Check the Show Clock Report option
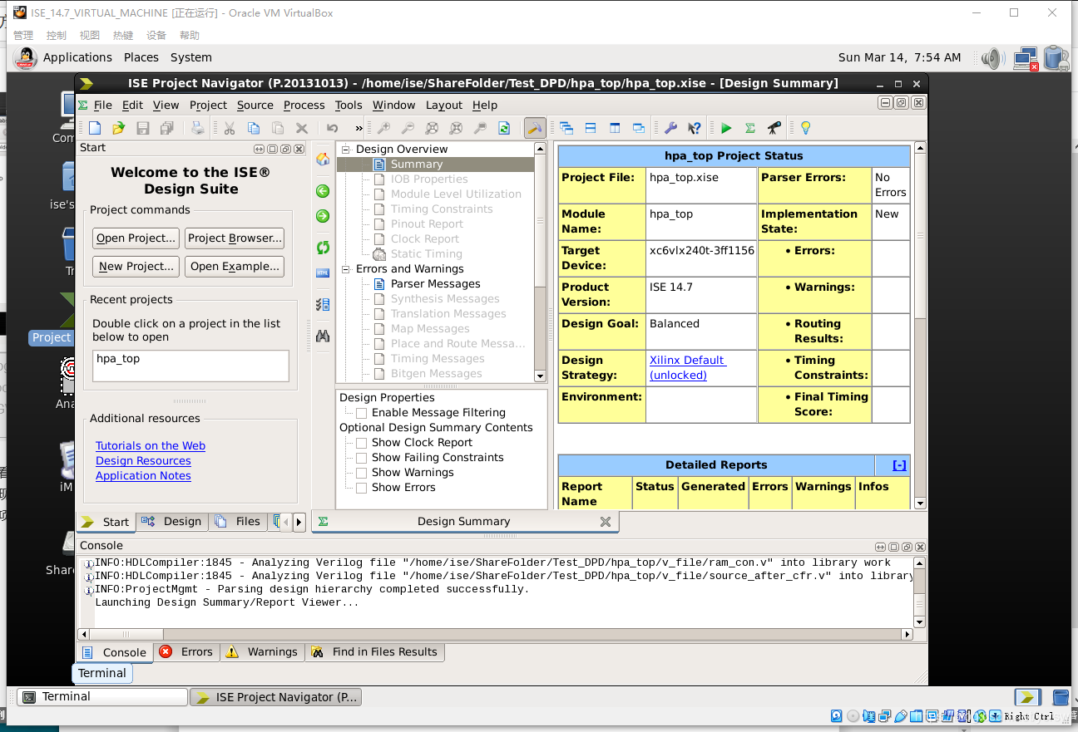This screenshot has height=732, width=1078. tap(361, 443)
